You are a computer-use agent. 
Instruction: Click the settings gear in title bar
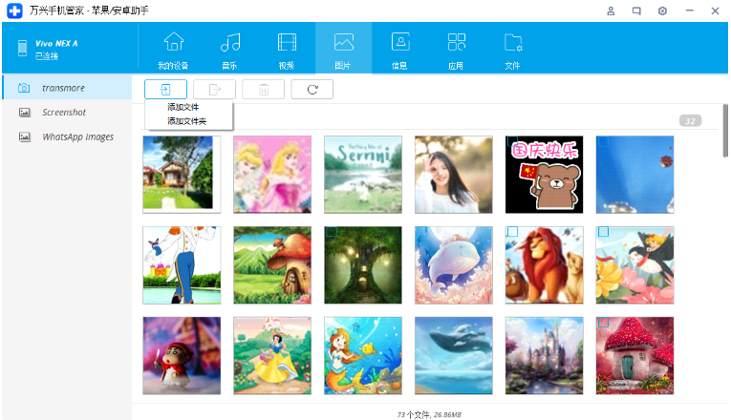tap(663, 10)
